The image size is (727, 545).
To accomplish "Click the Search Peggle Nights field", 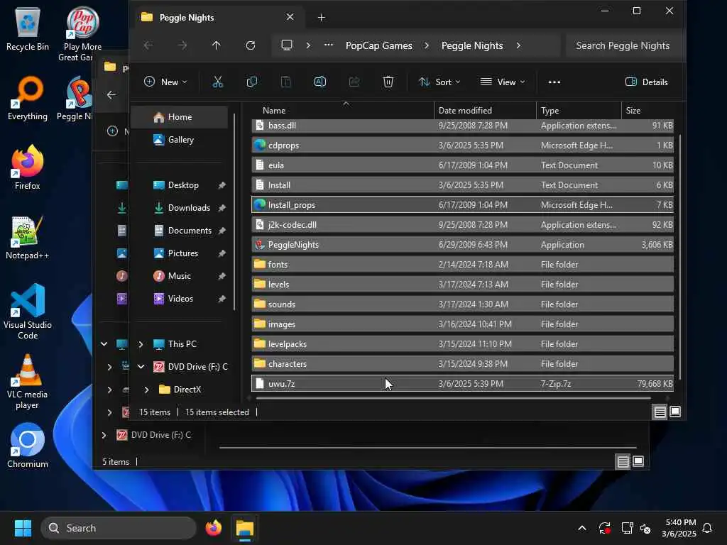I will (x=625, y=45).
